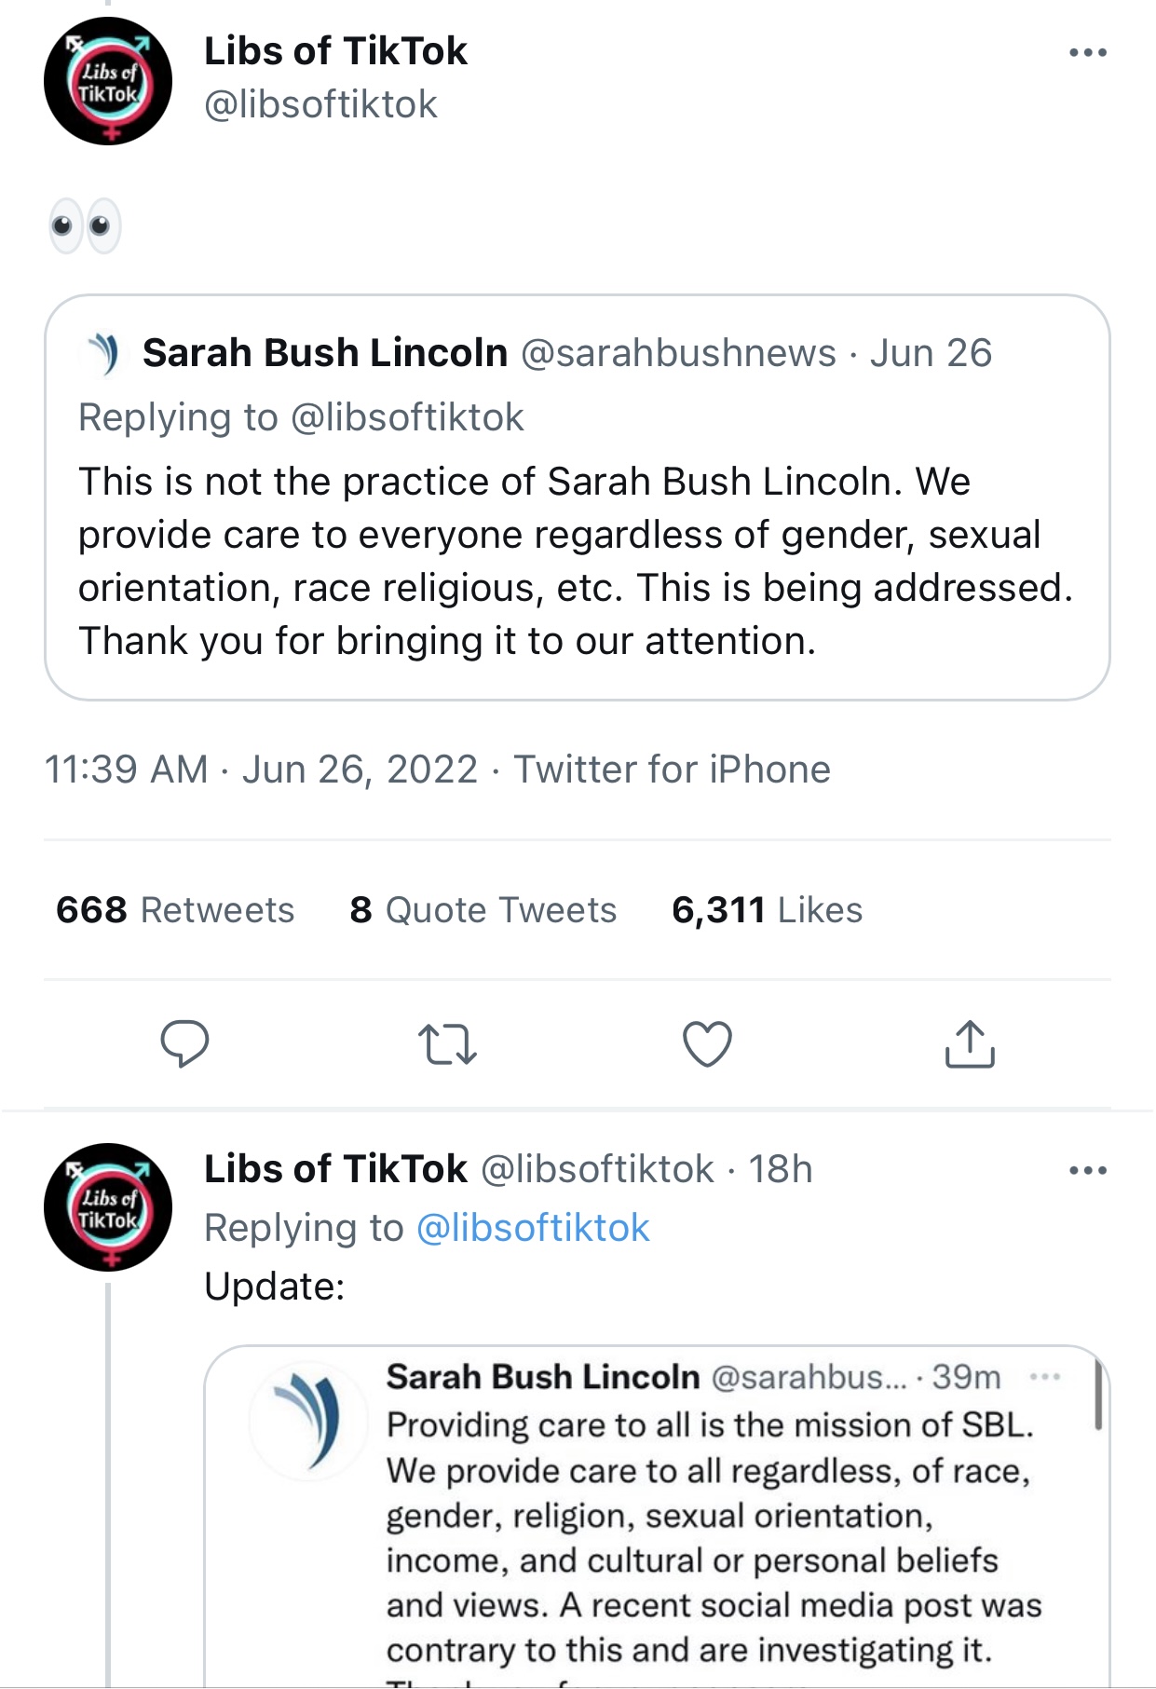Open the quoted Sarah Bush Lincoln tweet
The image size is (1156, 1689).
pos(576,559)
